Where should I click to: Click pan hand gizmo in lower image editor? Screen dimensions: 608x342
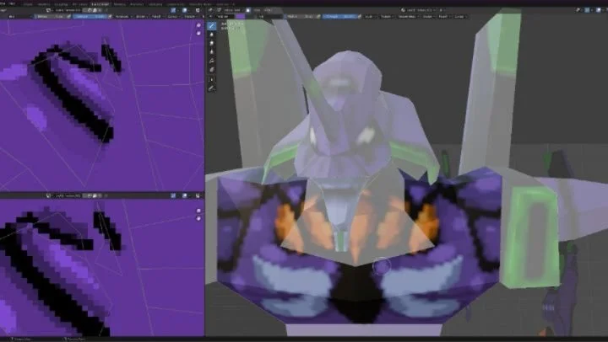pos(198,218)
